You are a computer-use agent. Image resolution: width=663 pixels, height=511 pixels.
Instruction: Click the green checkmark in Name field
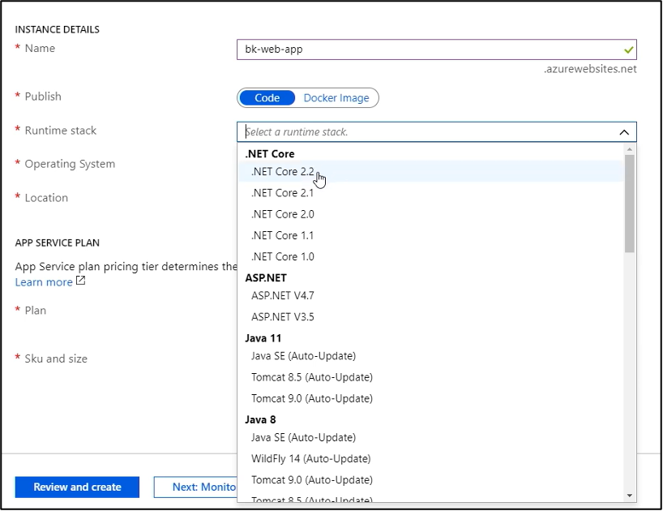[627, 49]
